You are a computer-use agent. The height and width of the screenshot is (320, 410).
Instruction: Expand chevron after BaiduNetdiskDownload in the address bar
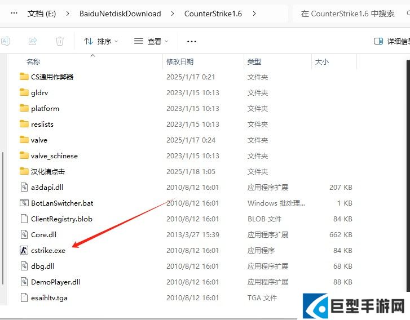173,14
